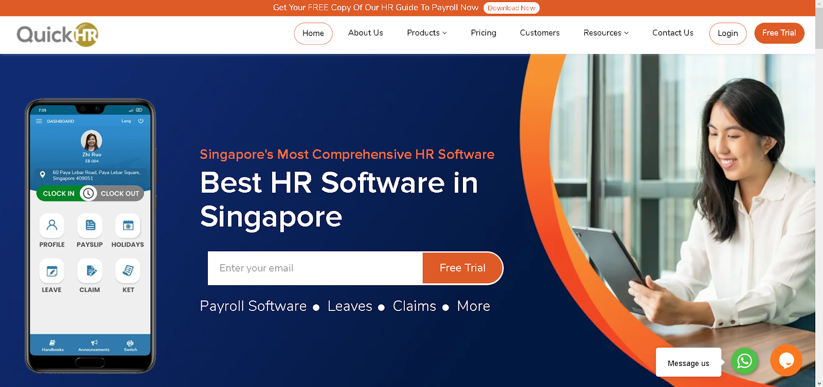Image resolution: width=823 pixels, height=387 pixels.
Task: Open the Pricing page
Action: click(484, 33)
